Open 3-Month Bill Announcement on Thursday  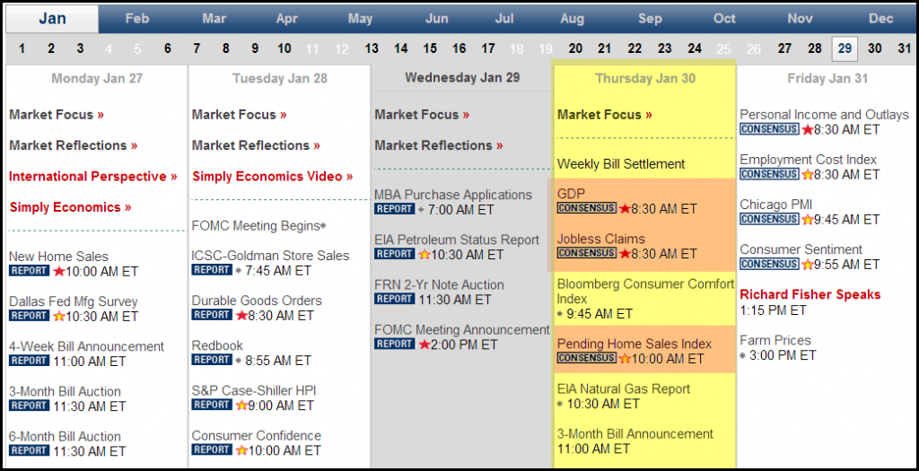[635, 434]
